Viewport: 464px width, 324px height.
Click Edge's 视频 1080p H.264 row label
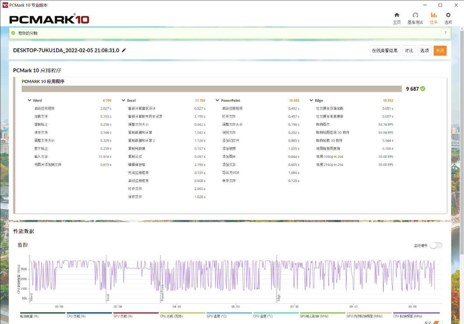tap(330, 157)
